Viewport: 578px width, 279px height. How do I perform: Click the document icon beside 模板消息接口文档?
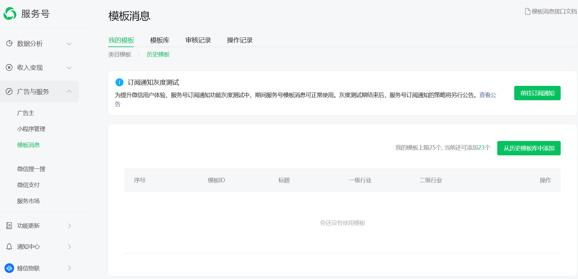pos(527,12)
